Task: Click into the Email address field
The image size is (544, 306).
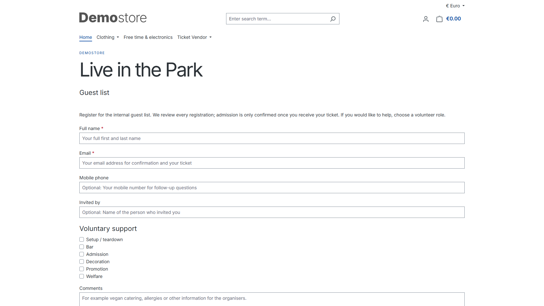Action: (272, 163)
